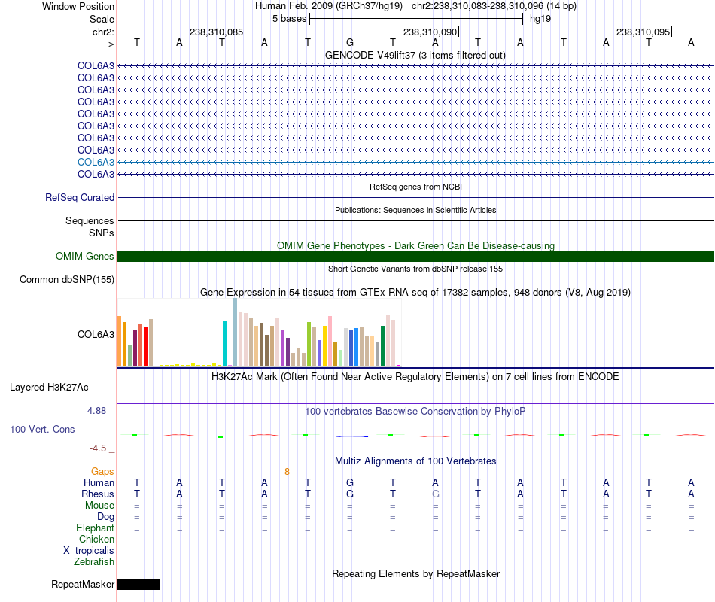This screenshot has height=602, width=715.
Task: Click the GENCODE V49lift37 track title
Action: pyautogui.click(x=415, y=55)
